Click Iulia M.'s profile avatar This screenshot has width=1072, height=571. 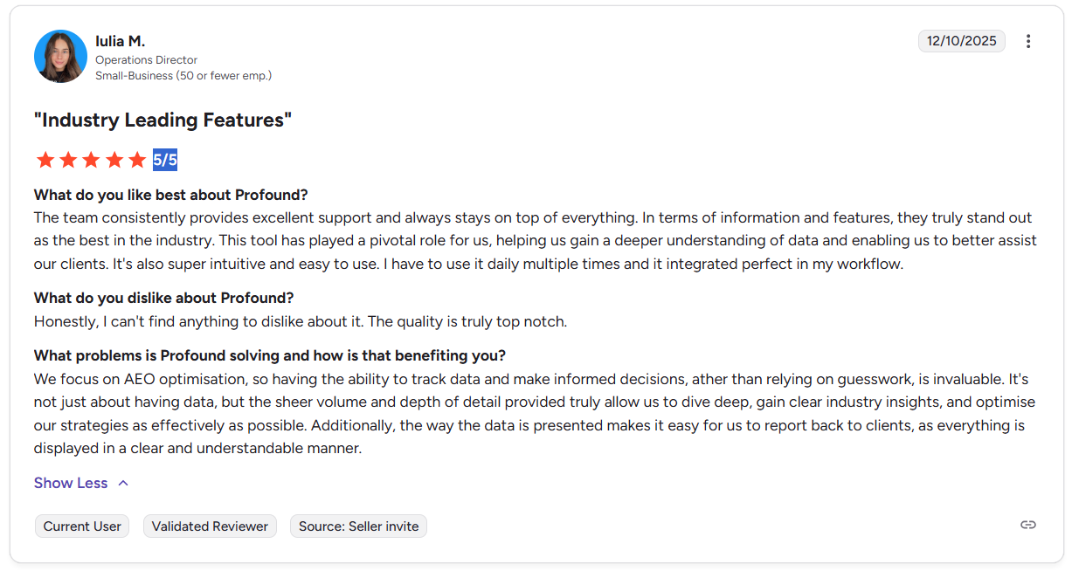[x=60, y=56]
